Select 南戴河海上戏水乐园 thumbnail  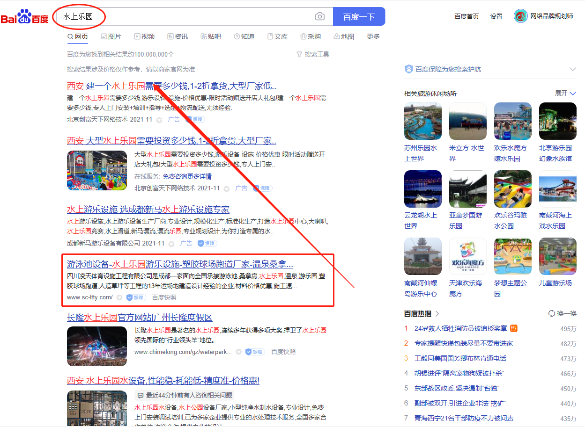coord(558,189)
